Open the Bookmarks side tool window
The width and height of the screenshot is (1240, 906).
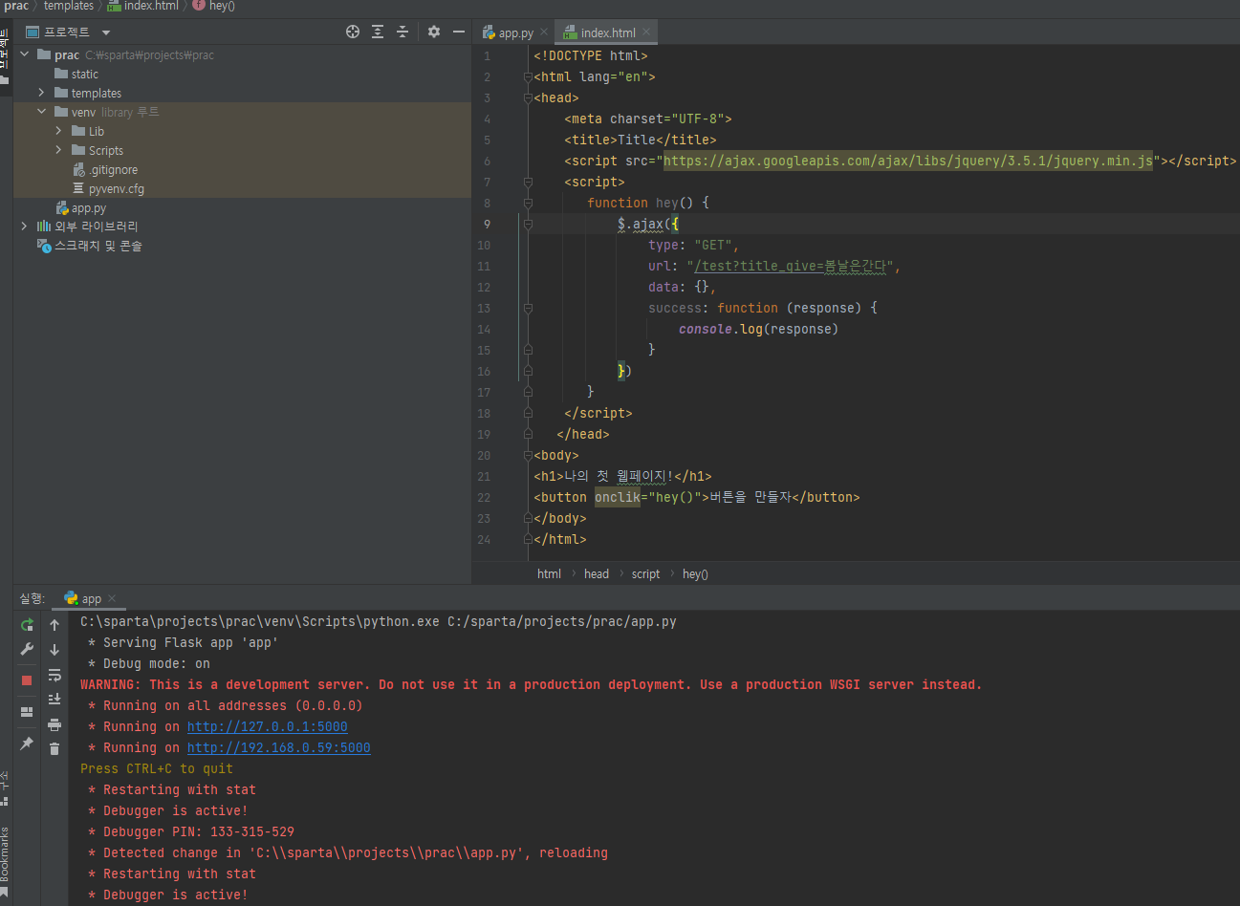(5, 860)
